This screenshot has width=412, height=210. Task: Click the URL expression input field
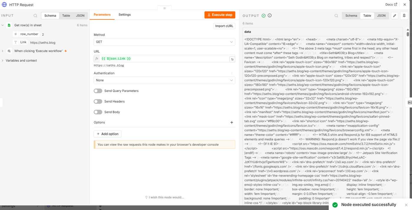pos(165,59)
